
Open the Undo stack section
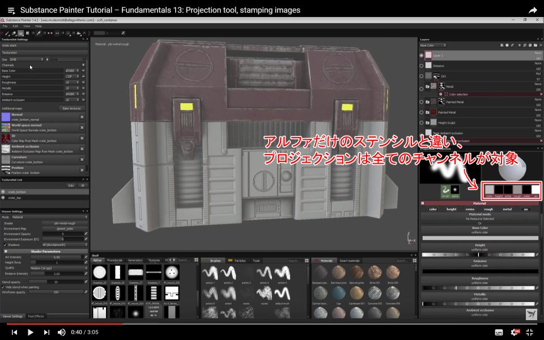click(44, 45)
